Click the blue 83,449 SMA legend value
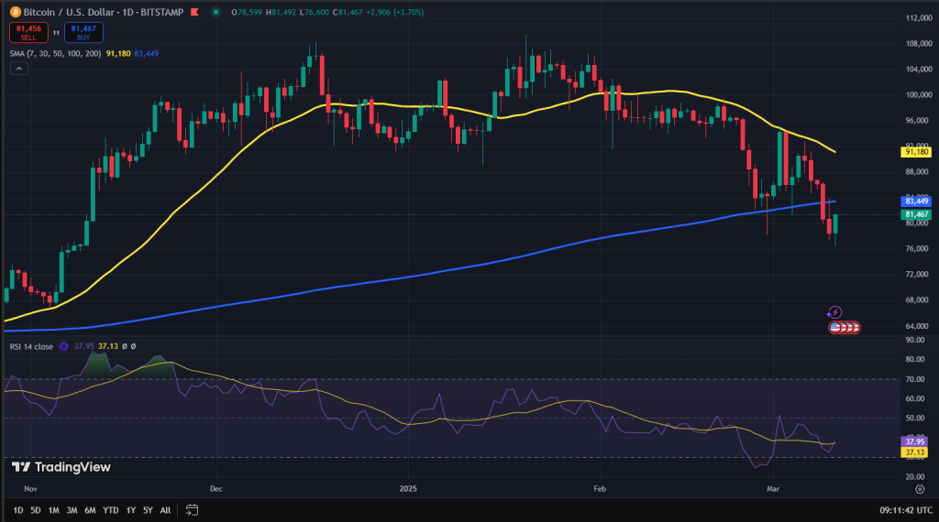The height and width of the screenshot is (522, 939). (x=146, y=53)
